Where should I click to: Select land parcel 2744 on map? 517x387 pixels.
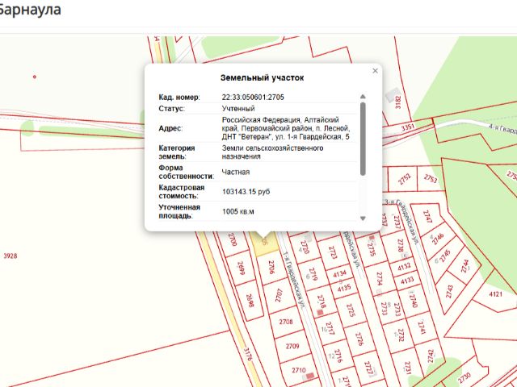coord(465,266)
